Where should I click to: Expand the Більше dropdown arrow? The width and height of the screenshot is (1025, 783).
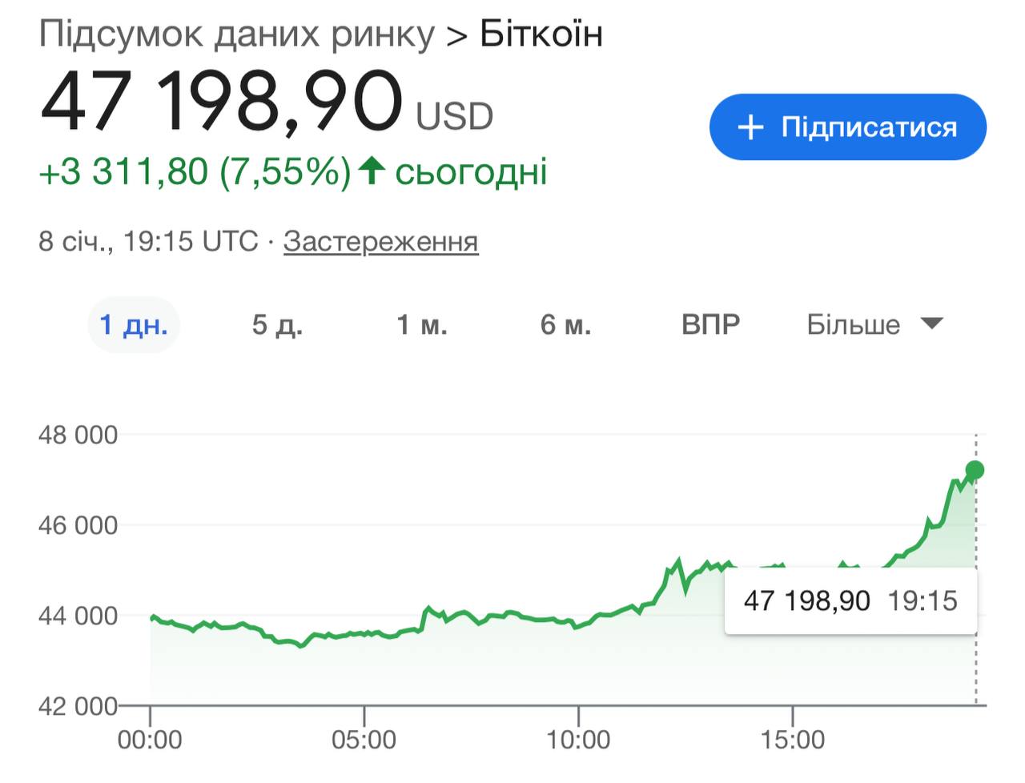point(931,323)
